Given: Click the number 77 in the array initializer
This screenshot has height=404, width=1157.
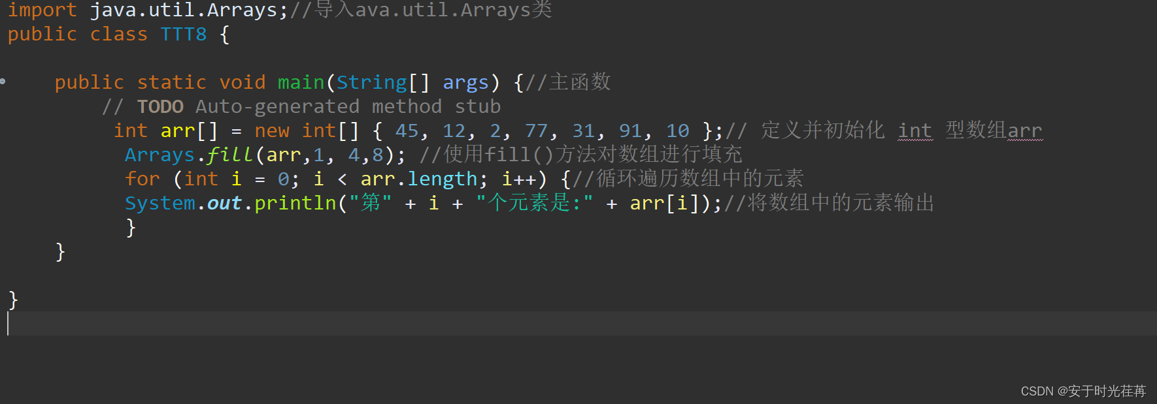Looking at the screenshot, I should (x=537, y=131).
